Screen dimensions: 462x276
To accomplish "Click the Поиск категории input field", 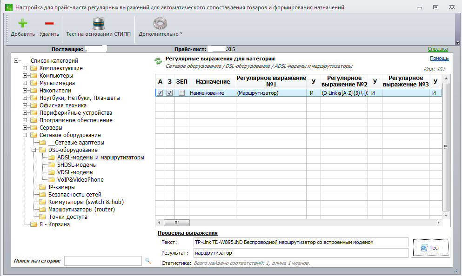I will [x=103, y=261].
